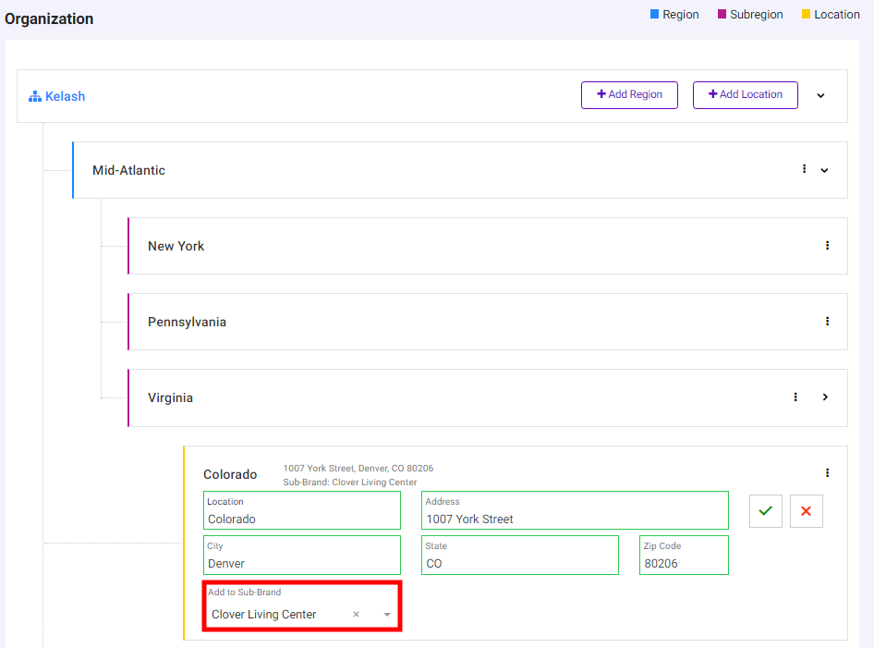Open the Virginia three-dot options menu
The width and height of the screenshot is (874, 648).
point(795,397)
